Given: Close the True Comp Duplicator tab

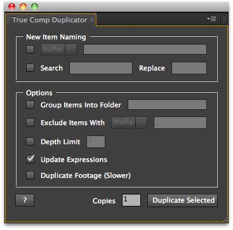Looking at the screenshot, I should [x=92, y=20].
